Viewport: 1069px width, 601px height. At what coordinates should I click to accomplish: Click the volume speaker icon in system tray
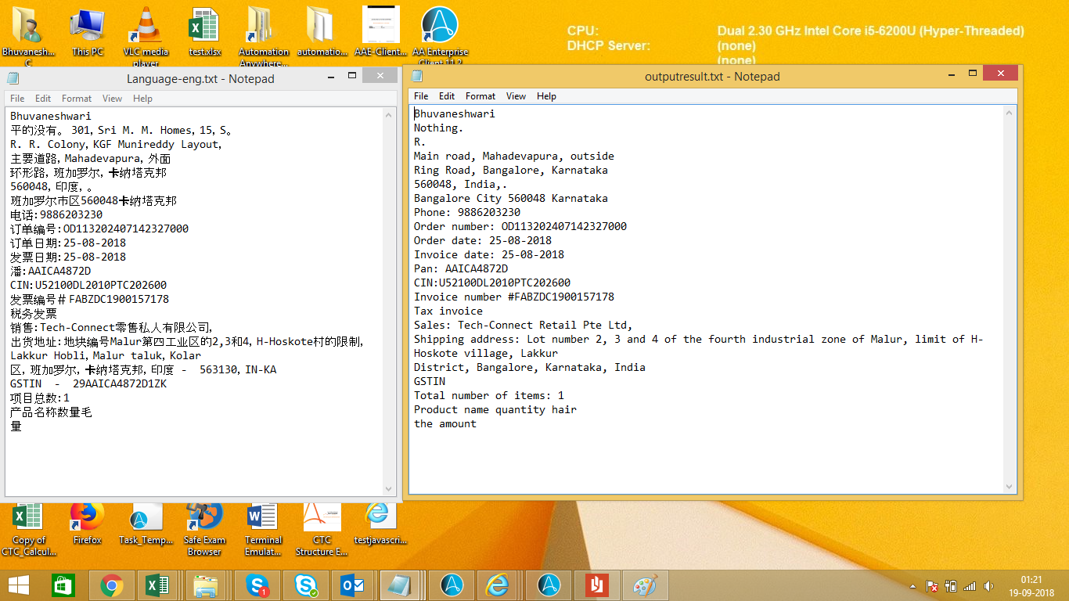click(988, 586)
